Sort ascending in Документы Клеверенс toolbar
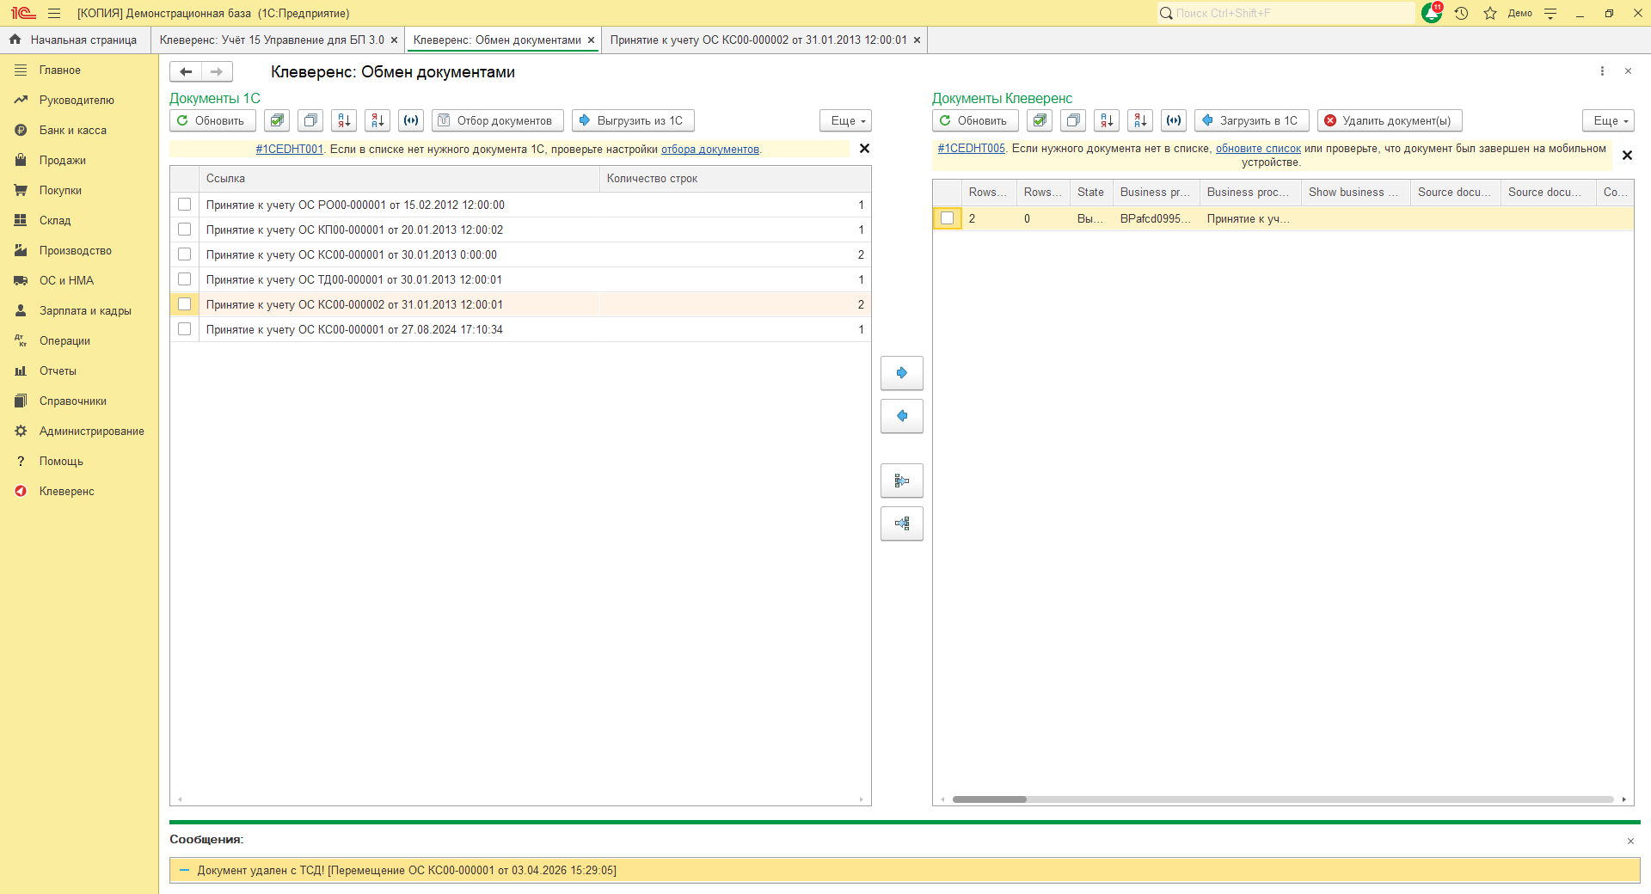The image size is (1651, 894). (1107, 120)
